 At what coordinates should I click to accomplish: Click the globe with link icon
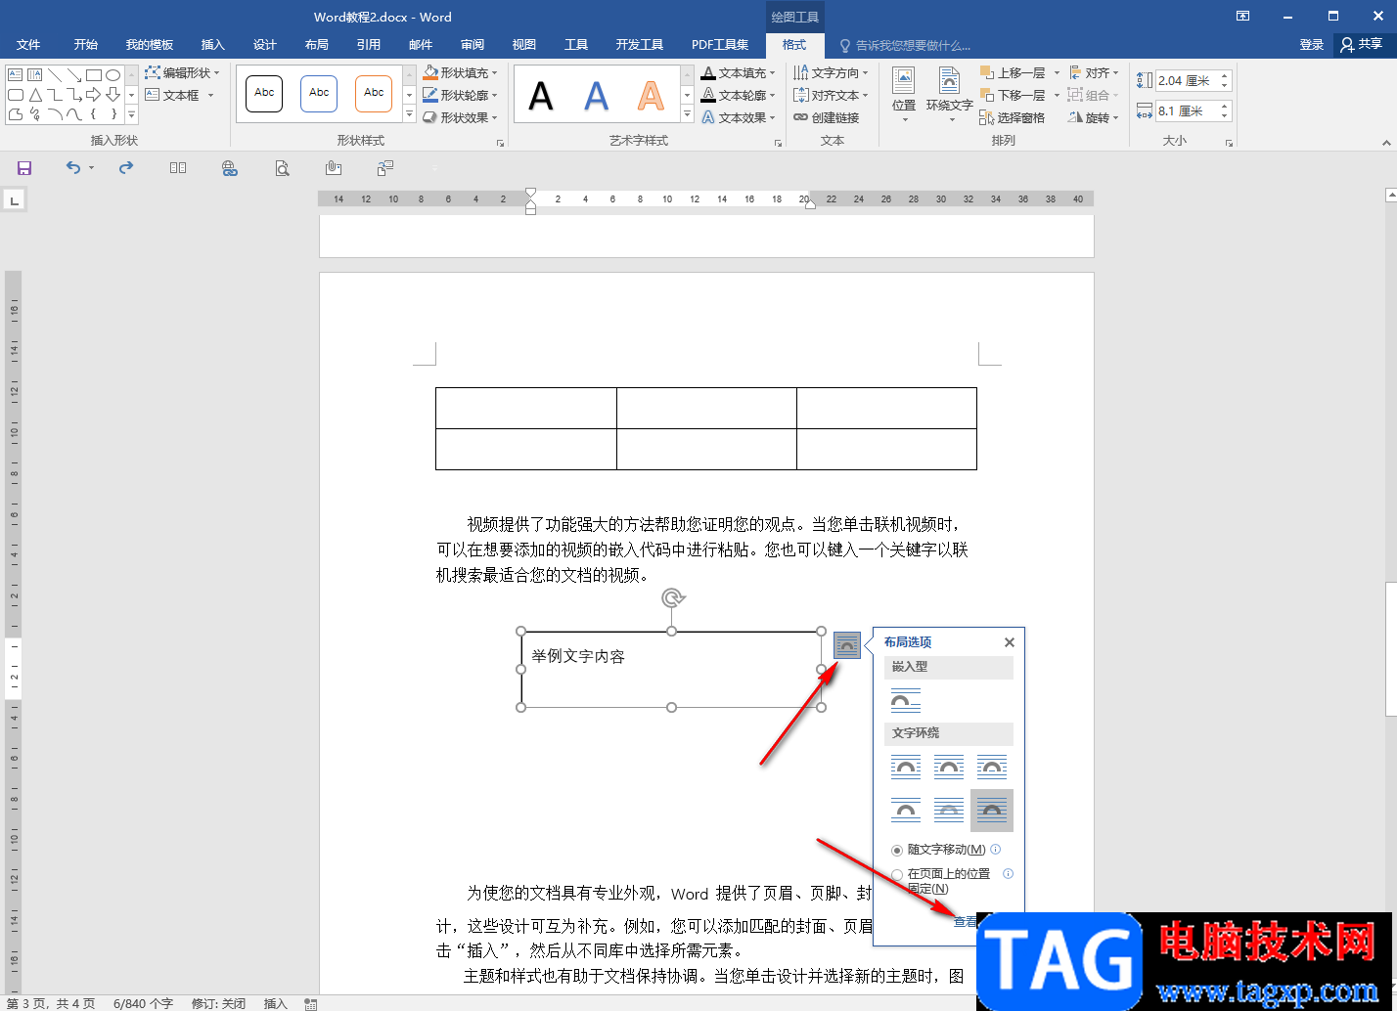[x=230, y=168]
